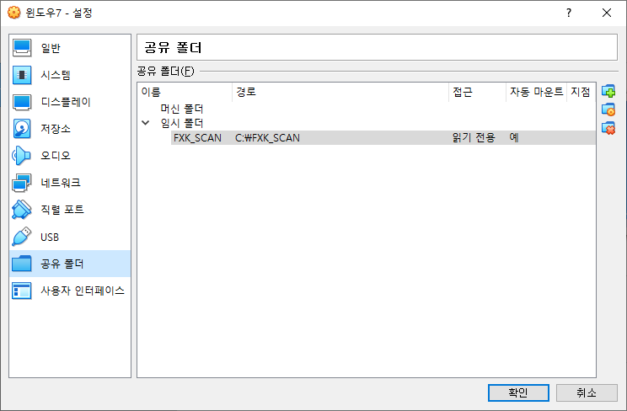Click the remove shared folder icon
This screenshot has height=411, width=627.
coord(608,129)
